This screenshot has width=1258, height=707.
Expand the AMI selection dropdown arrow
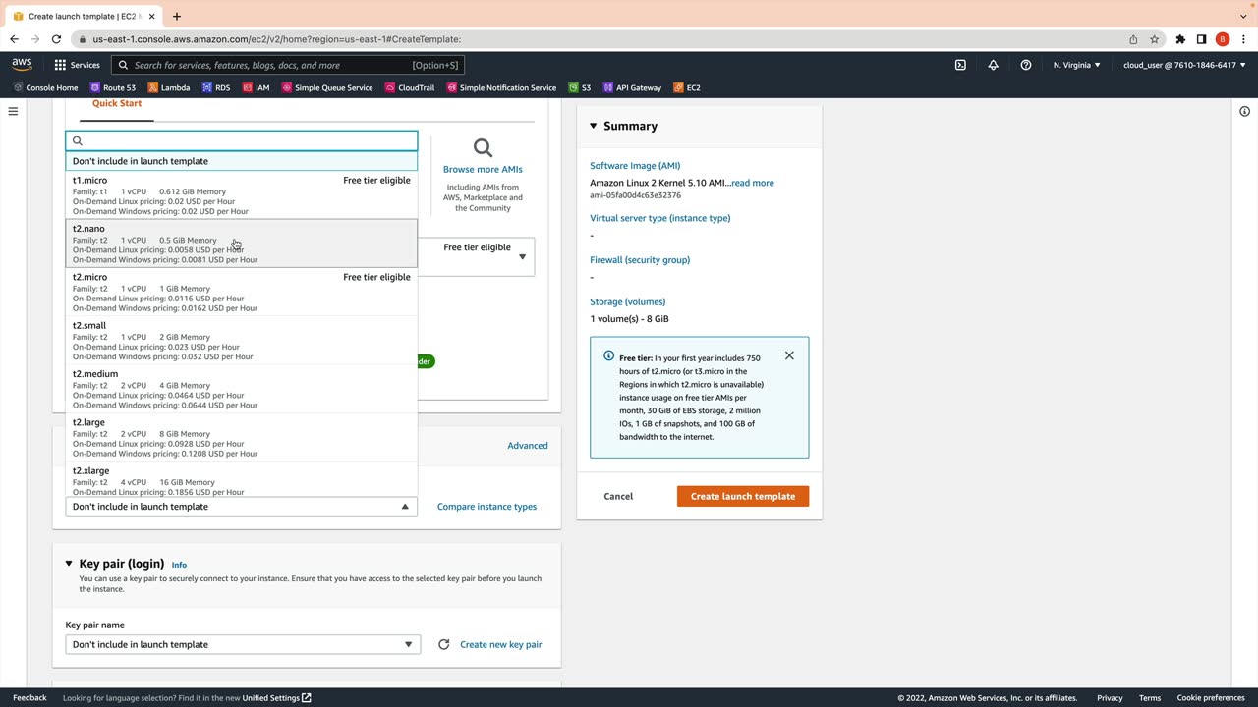pyautogui.click(x=522, y=257)
